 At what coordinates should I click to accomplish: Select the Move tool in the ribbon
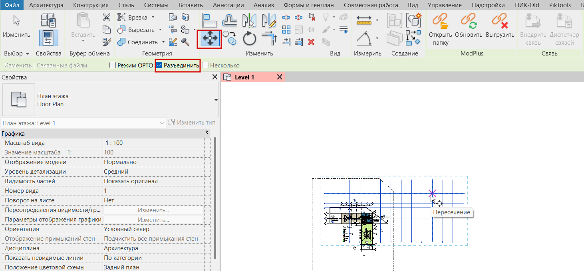click(210, 38)
